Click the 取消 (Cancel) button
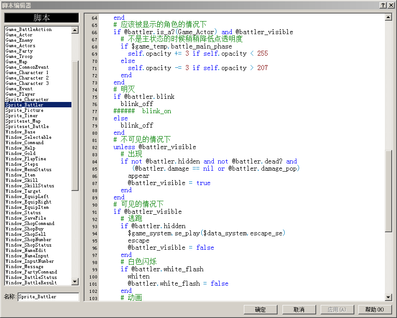Image resolution: width=397 pixels, height=318 pixels. [x=299, y=309]
